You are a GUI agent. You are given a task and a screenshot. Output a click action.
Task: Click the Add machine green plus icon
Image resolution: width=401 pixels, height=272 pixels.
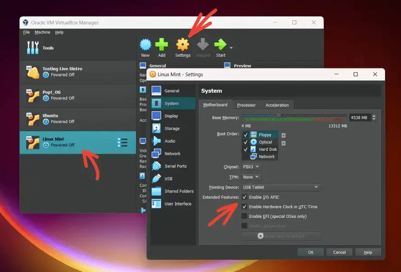point(161,45)
